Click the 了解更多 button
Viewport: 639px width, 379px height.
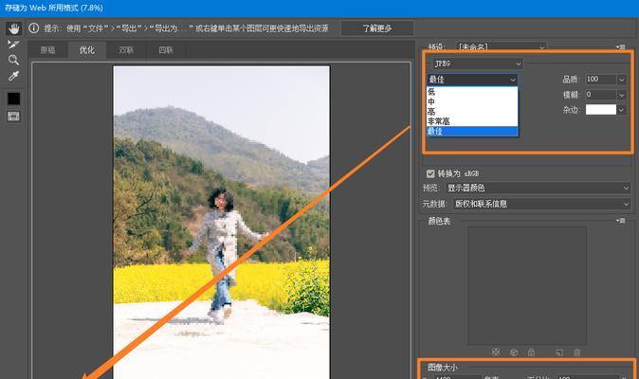click(376, 28)
